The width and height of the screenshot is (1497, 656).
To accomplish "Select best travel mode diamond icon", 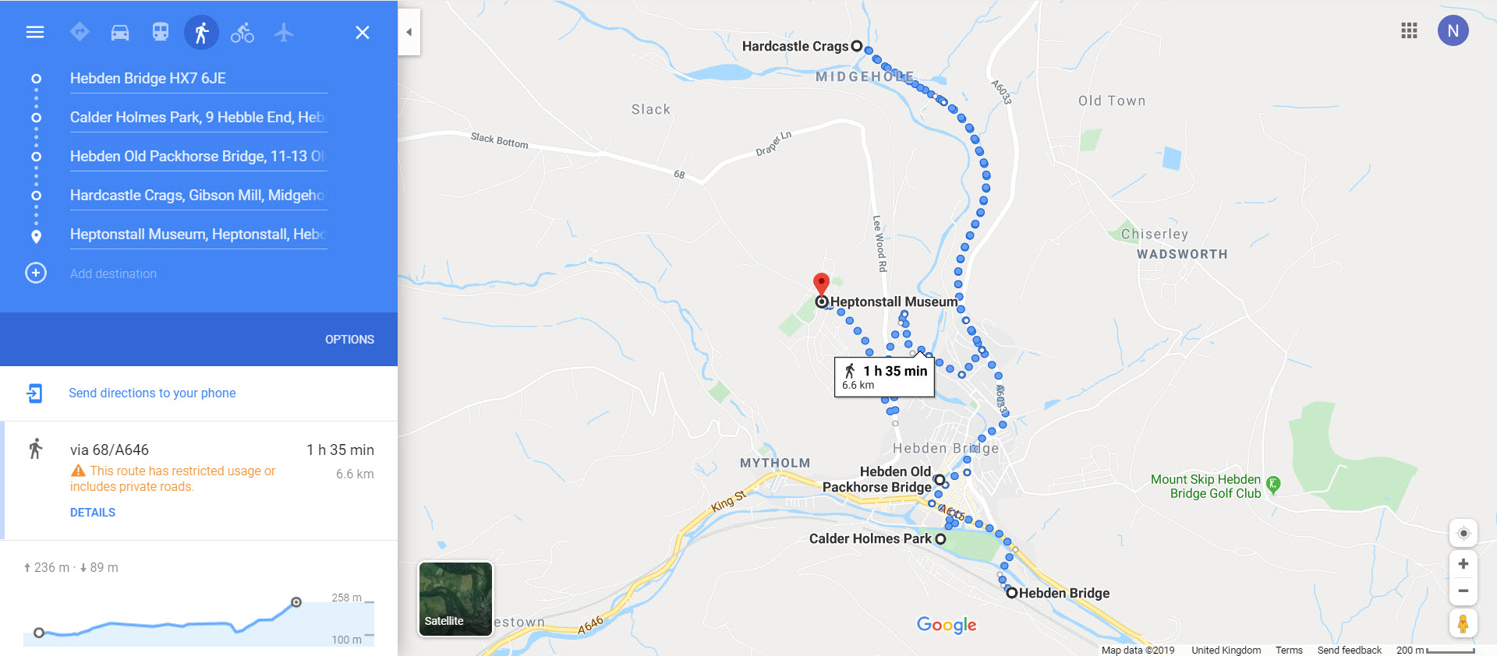I will 80,32.
